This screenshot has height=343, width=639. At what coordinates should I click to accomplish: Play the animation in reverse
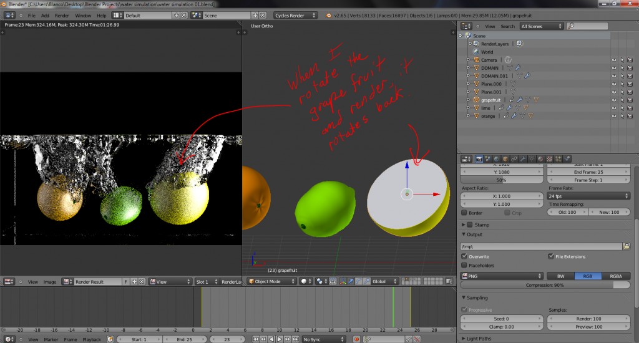coord(271,339)
